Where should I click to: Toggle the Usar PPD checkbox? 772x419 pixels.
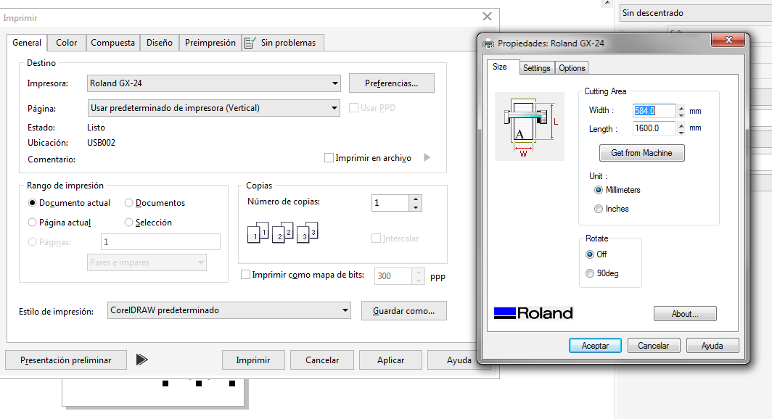353,108
